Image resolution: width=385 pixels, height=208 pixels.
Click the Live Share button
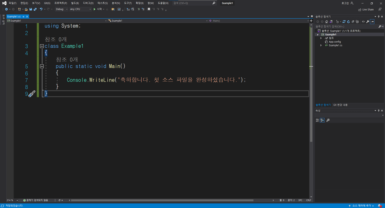pyautogui.click(x=366, y=10)
